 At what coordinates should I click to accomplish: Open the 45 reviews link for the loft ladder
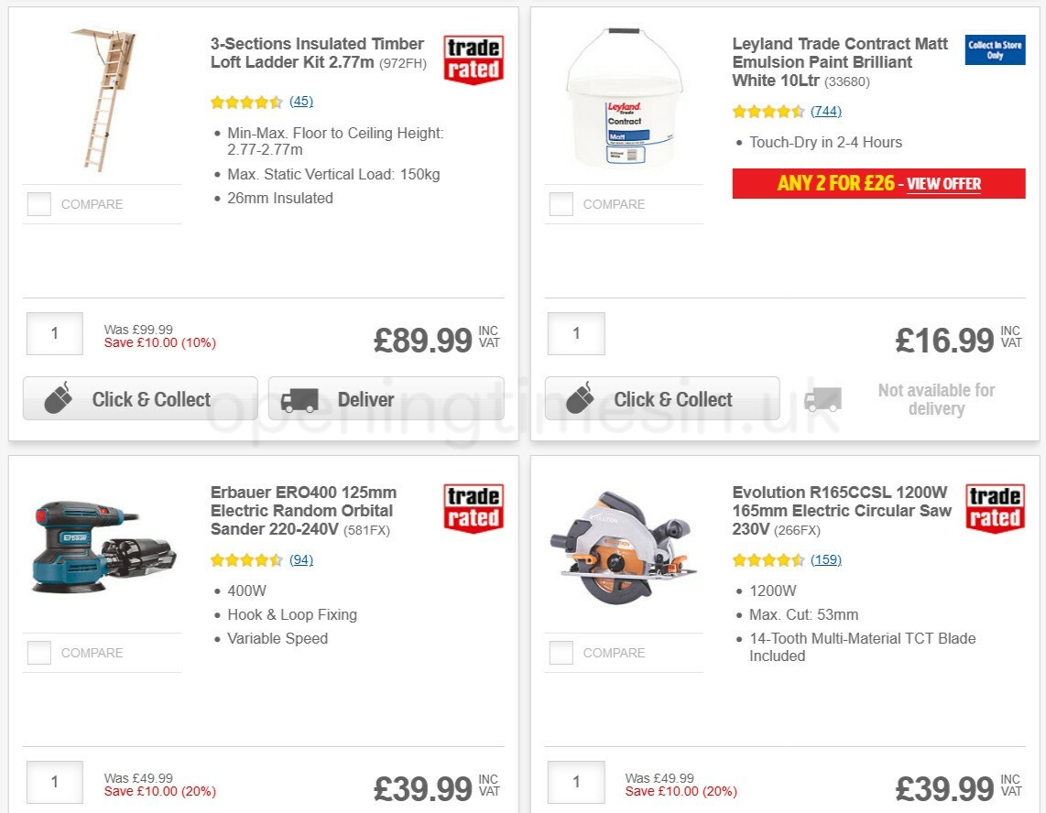tap(301, 101)
